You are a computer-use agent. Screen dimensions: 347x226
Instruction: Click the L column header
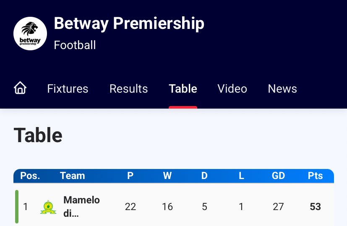pyautogui.click(x=241, y=176)
